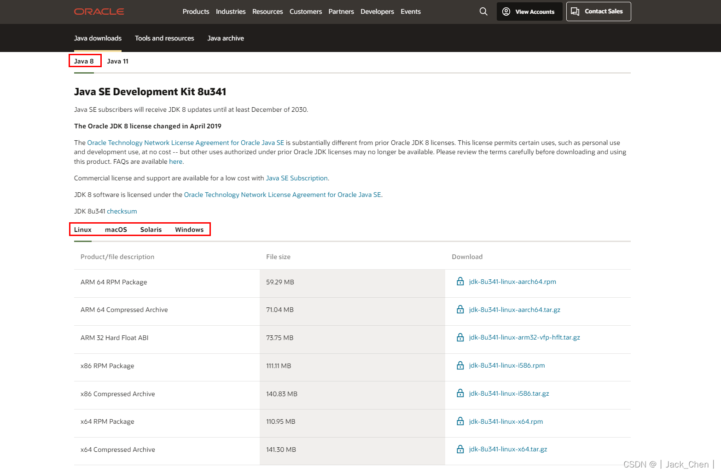Click lock icon beside arm32-vfp-hflt.tar.gz
The image size is (721, 473).
460,337
